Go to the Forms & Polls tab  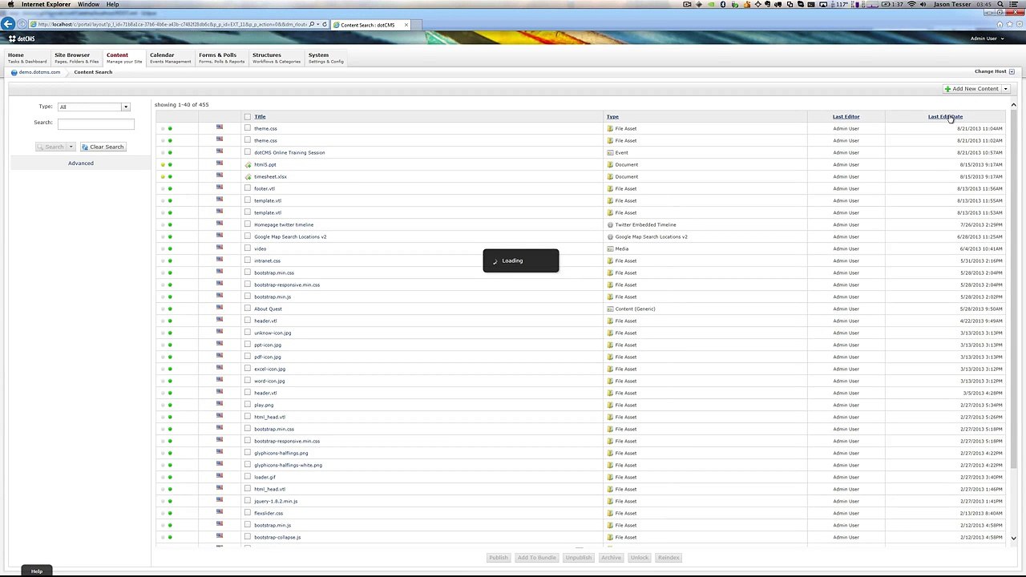tap(221, 58)
